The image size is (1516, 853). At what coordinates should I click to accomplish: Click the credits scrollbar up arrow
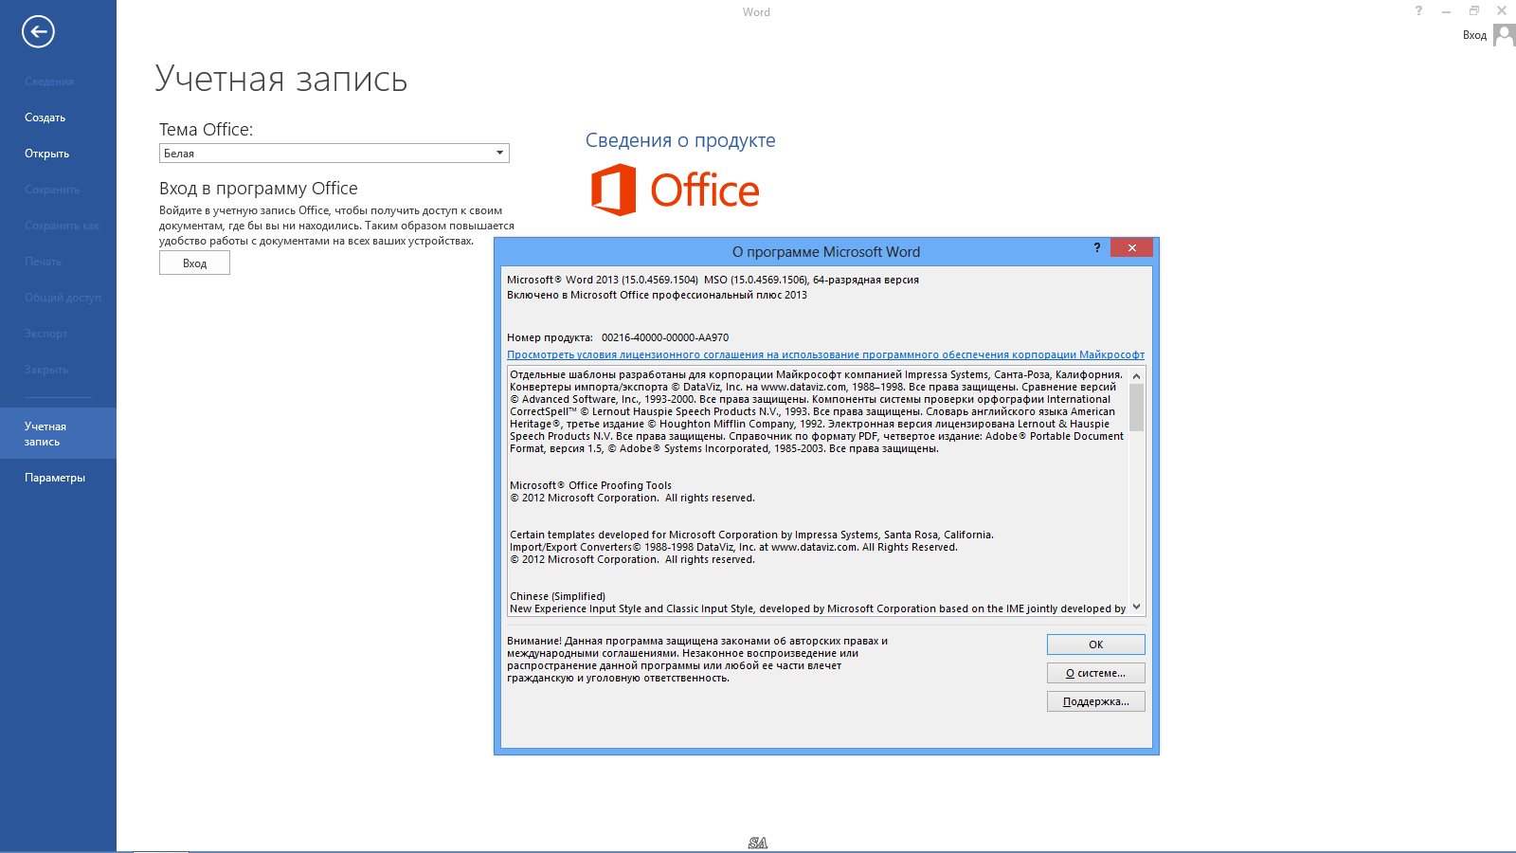tap(1137, 375)
